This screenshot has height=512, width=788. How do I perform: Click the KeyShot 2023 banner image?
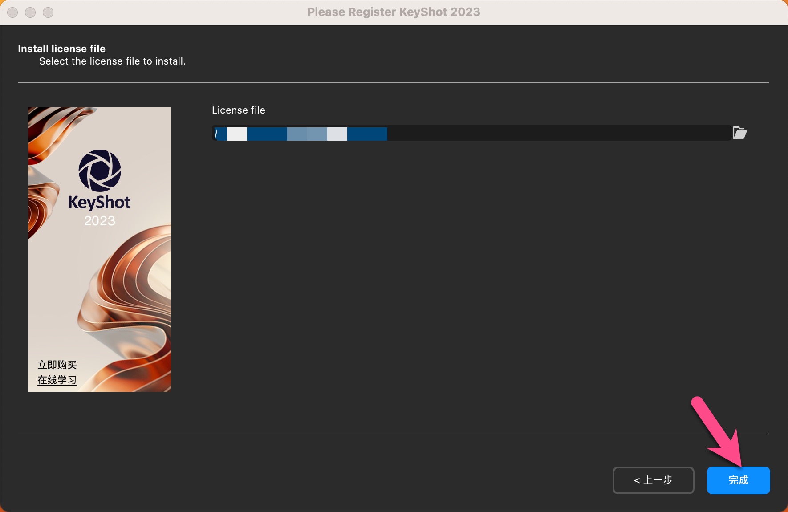point(100,249)
